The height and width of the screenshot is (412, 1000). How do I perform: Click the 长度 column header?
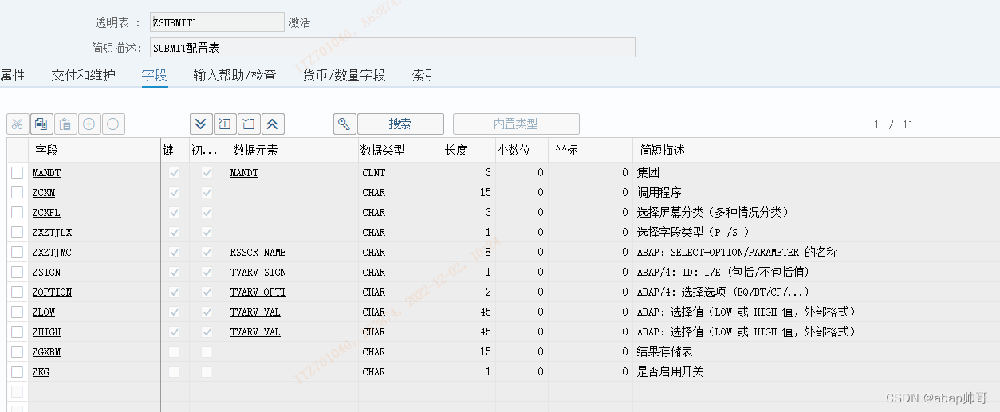pyautogui.click(x=470, y=150)
